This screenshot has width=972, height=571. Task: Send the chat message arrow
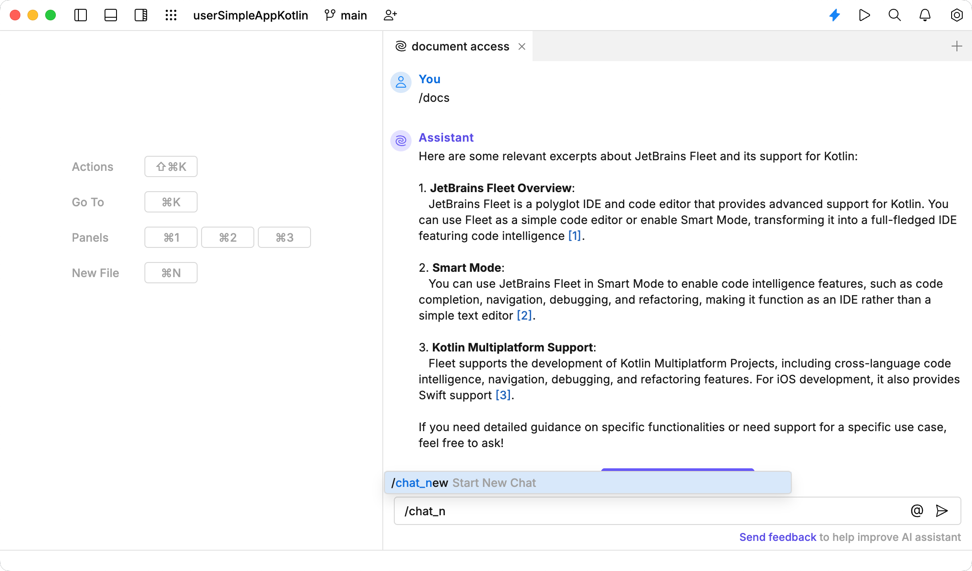pos(942,511)
